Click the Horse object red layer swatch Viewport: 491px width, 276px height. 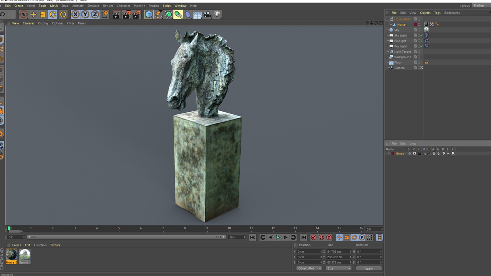(415, 25)
